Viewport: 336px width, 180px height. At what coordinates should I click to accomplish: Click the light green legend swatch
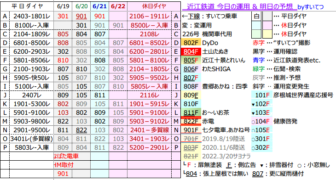(256, 34)
